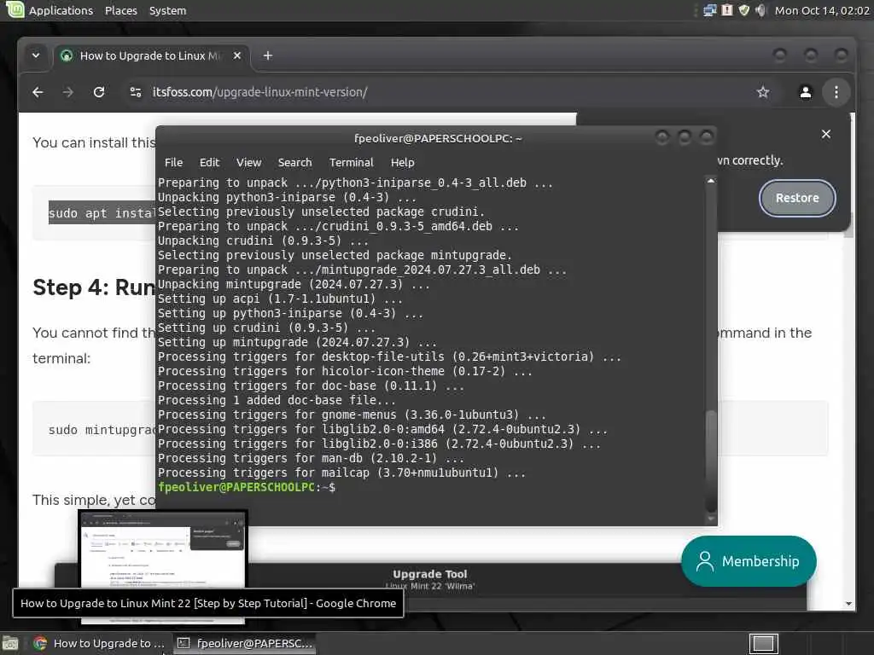Screen dimensions: 874x655
Task: Click line 'Unpacking crudini (0.9.3-5)'
Action: [x=263, y=241]
